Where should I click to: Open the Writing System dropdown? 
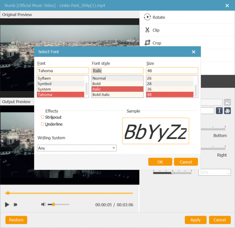[77, 148]
